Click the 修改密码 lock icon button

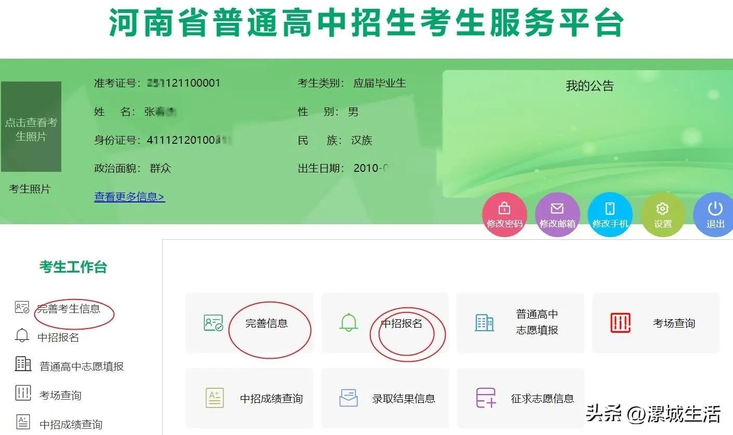(x=504, y=214)
